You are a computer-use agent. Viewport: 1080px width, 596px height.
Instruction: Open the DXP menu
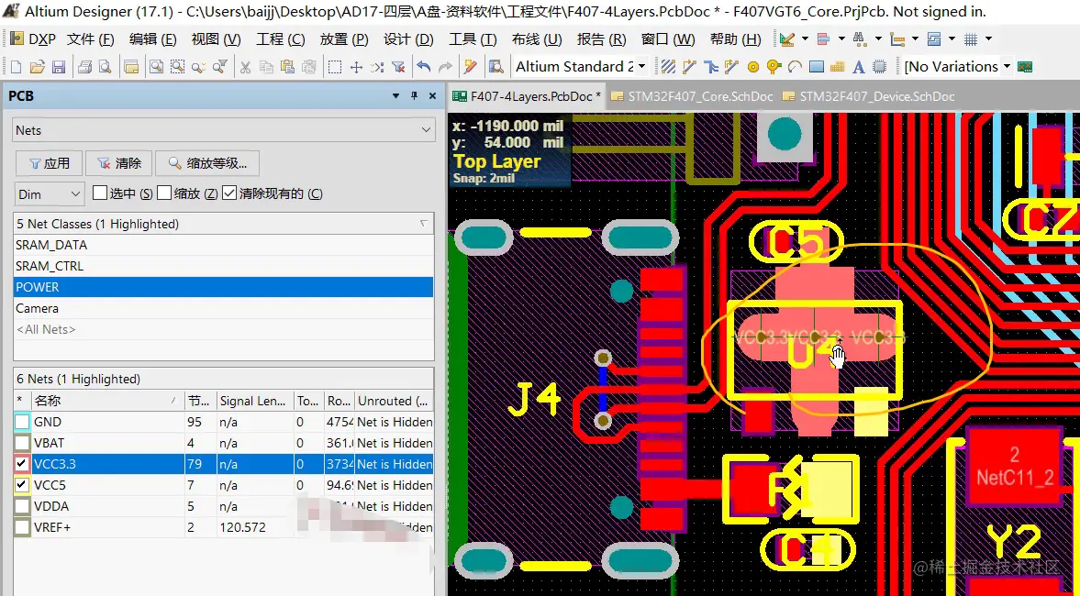[34, 39]
